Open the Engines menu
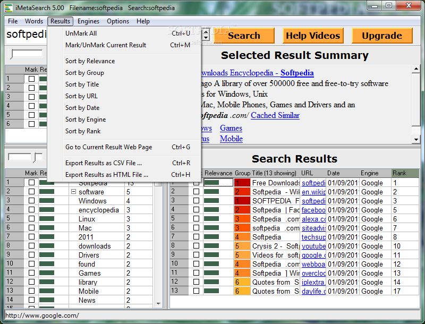This screenshot has height=324, width=425. click(x=88, y=21)
